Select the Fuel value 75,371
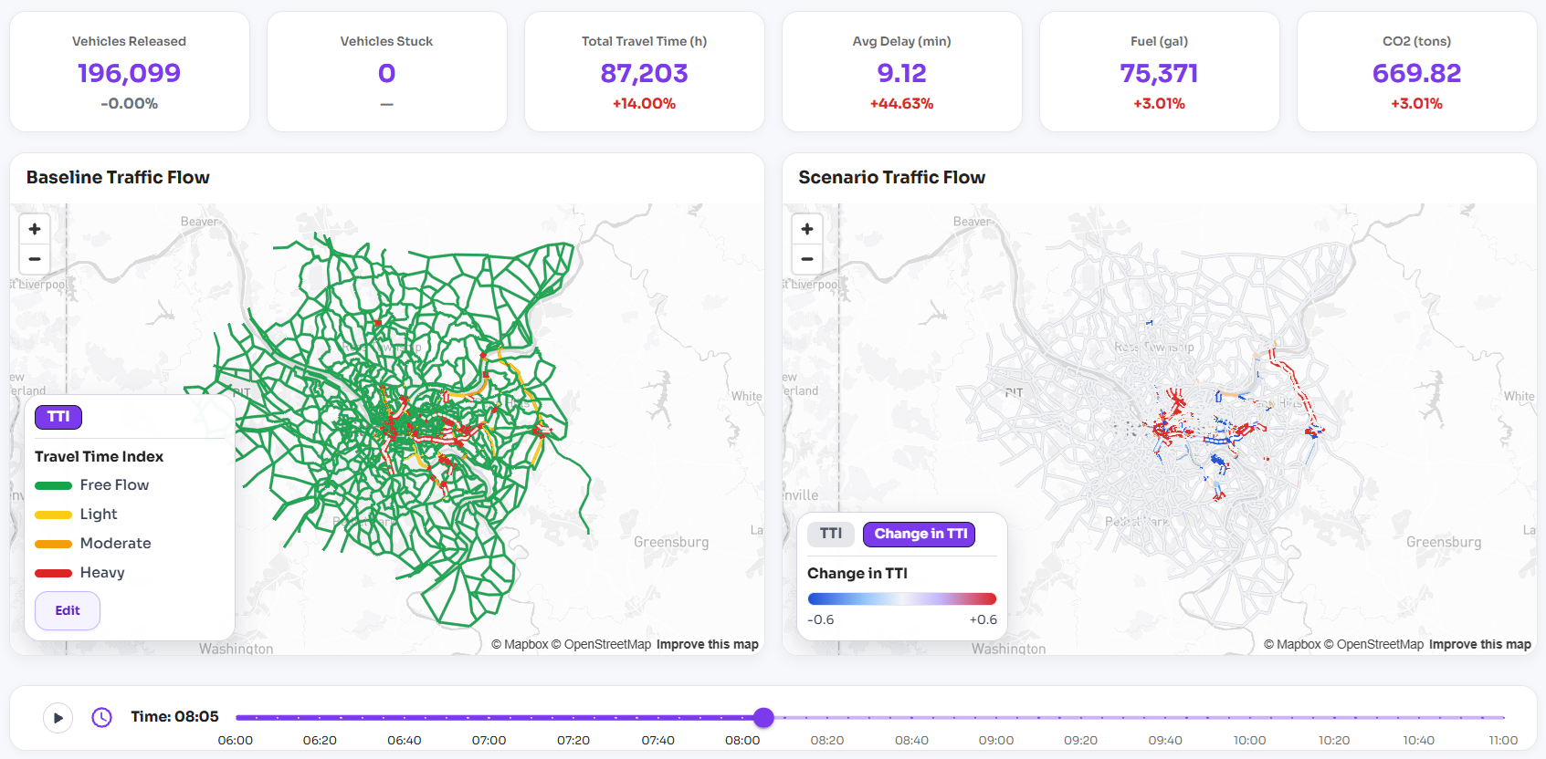The width and height of the screenshot is (1546, 759). (x=1159, y=73)
